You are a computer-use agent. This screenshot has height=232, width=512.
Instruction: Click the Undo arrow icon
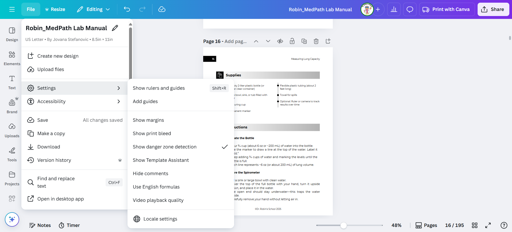click(127, 9)
